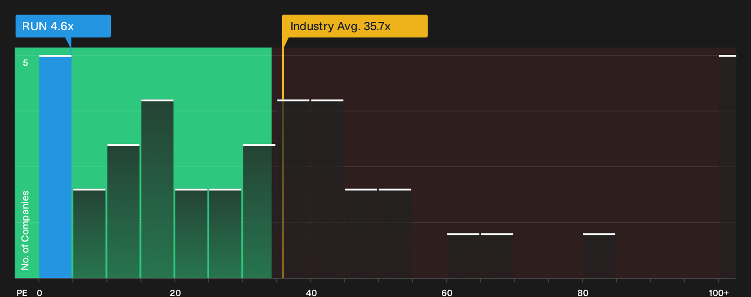The image size is (751, 297).
Task: Select the short bar at PE 60-65
Action: point(463,256)
